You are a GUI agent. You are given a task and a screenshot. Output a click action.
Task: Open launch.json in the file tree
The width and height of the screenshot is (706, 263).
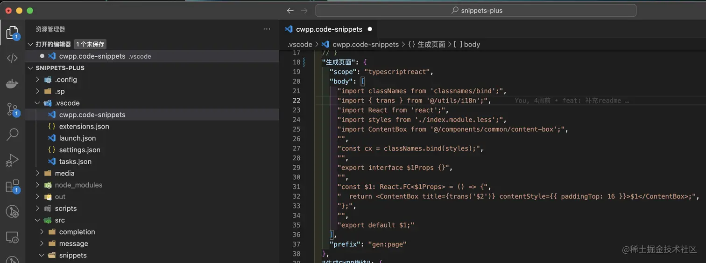[152, 138]
